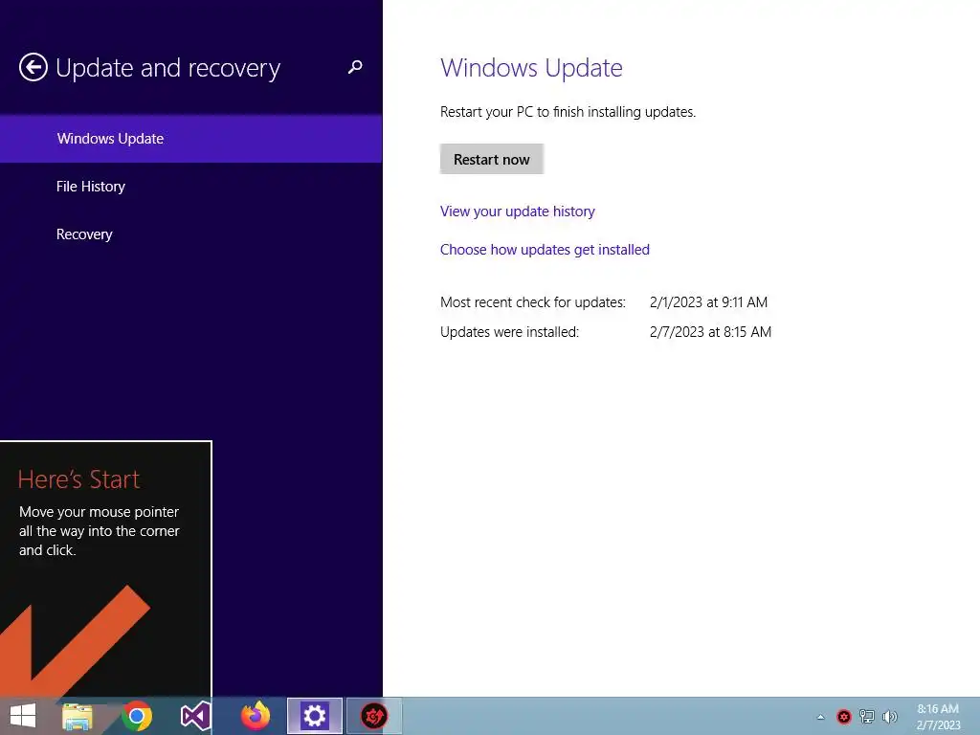Screen dimensions: 980x735
Task: Click Restart your PC to finish text
Action: coord(568,112)
